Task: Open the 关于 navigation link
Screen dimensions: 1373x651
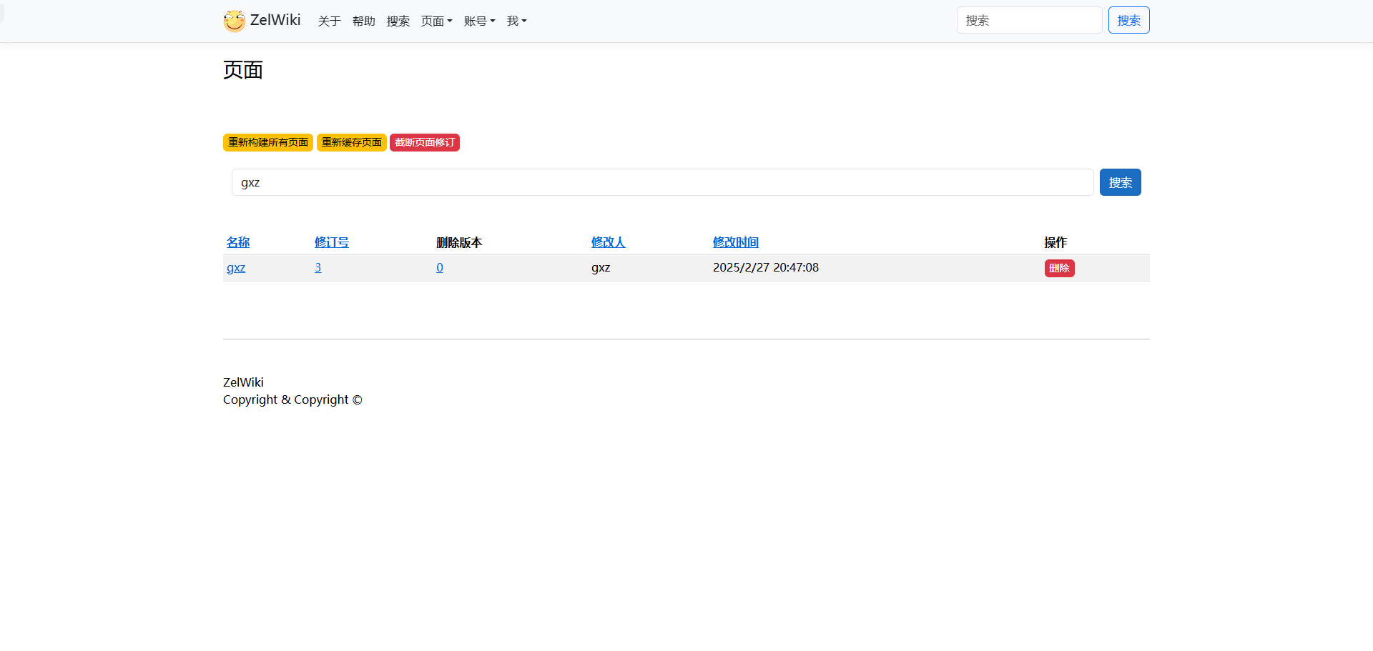Action: (x=329, y=21)
